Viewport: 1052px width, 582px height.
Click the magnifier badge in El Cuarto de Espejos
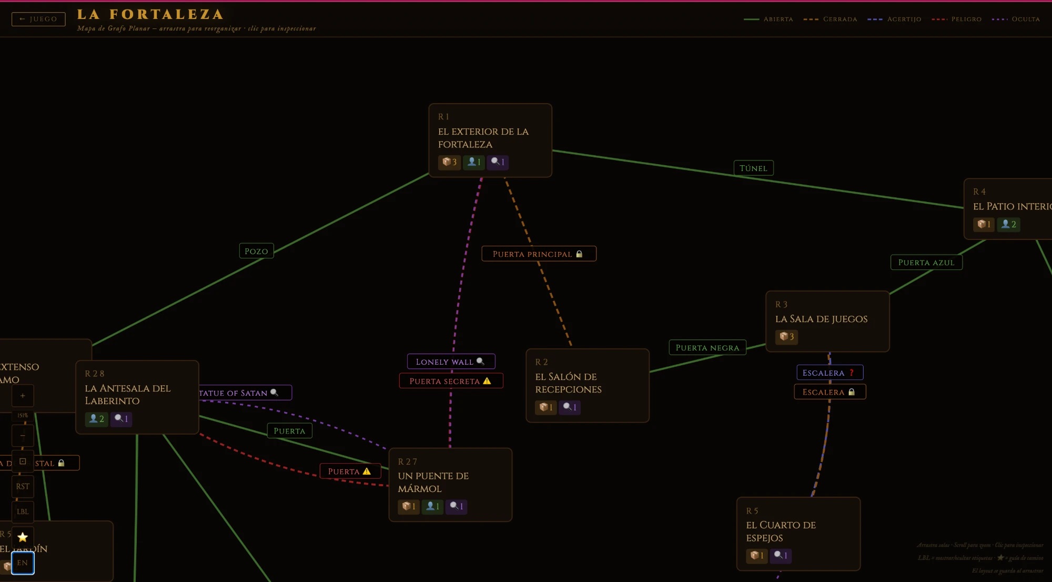click(x=781, y=556)
